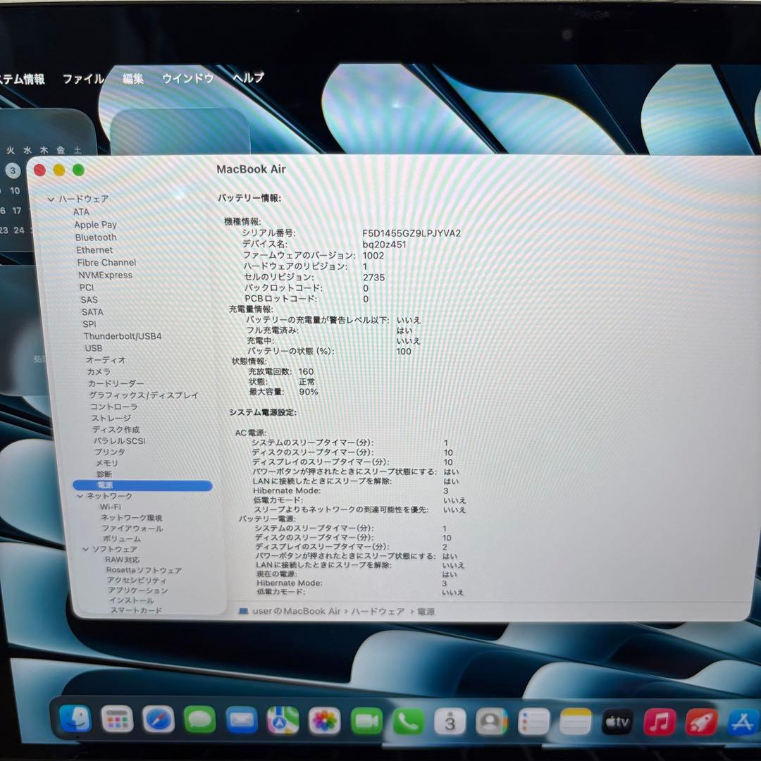Launch Apple Music from the Dock
761x761 pixels.
click(659, 722)
